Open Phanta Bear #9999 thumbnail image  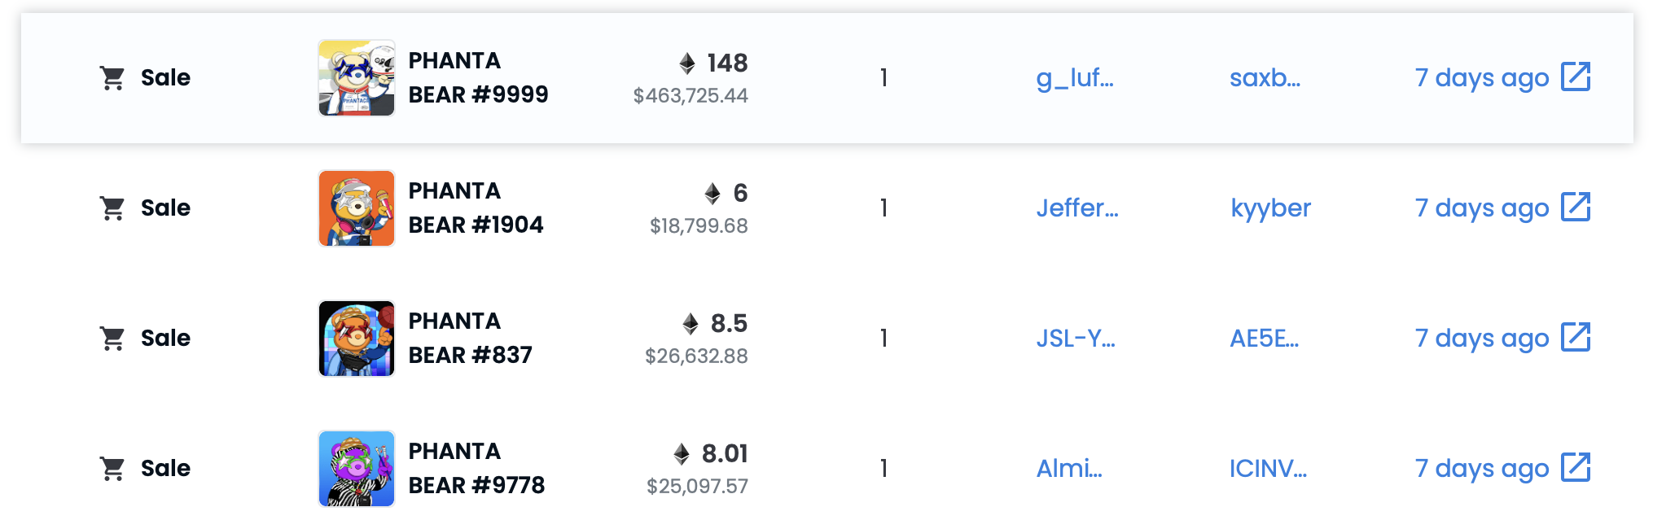pos(357,78)
